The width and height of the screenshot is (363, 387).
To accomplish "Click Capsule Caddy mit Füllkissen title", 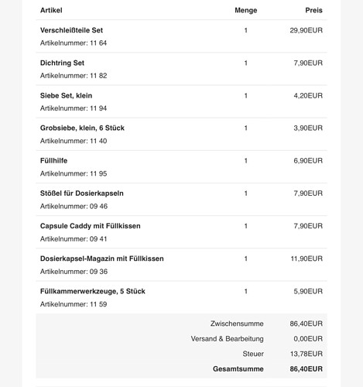I will click(91, 226).
